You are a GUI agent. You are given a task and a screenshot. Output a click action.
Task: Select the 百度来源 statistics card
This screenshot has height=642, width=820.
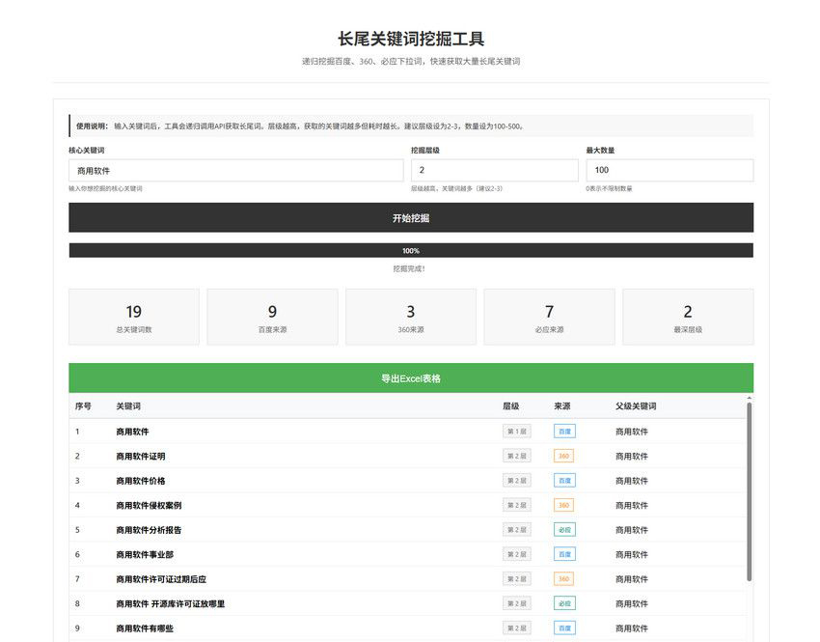(x=272, y=317)
